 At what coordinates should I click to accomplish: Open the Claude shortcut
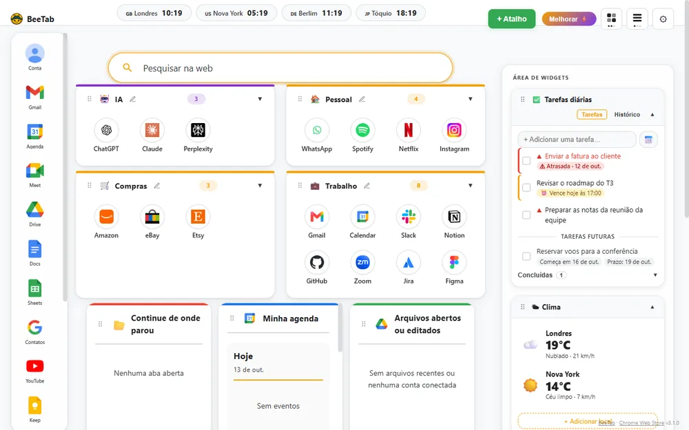tap(152, 130)
